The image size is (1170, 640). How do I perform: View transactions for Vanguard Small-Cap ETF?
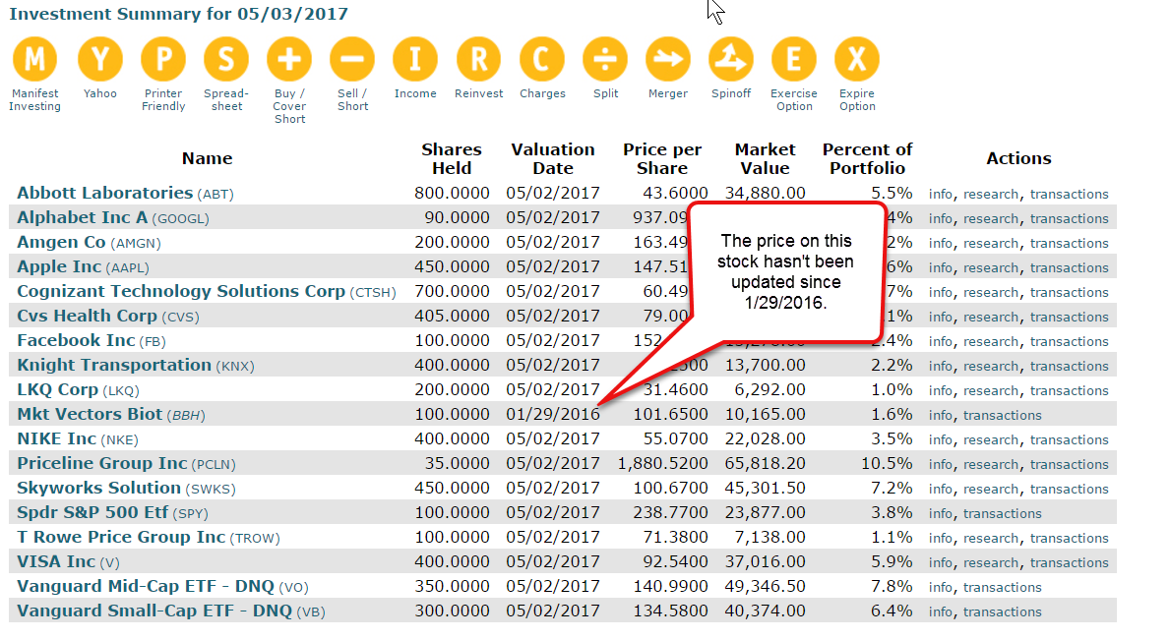(x=1002, y=611)
